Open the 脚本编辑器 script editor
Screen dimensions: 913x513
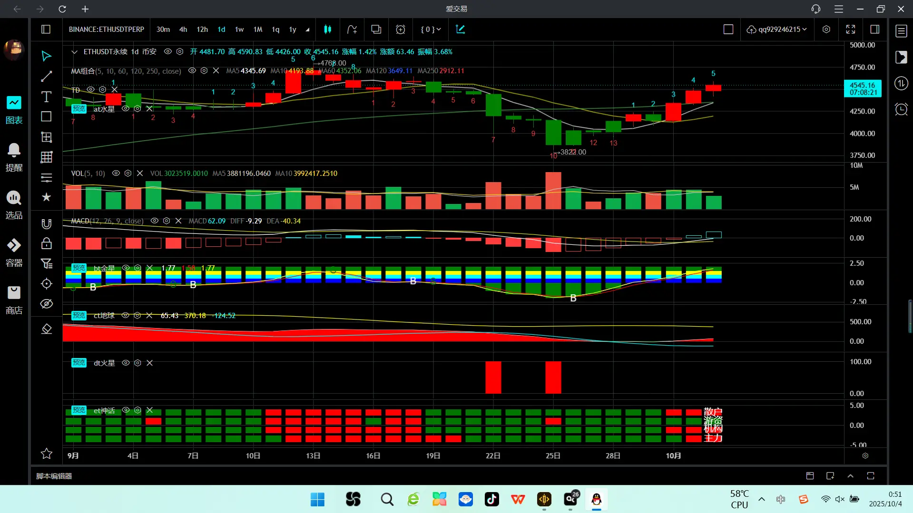pyautogui.click(x=54, y=476)
